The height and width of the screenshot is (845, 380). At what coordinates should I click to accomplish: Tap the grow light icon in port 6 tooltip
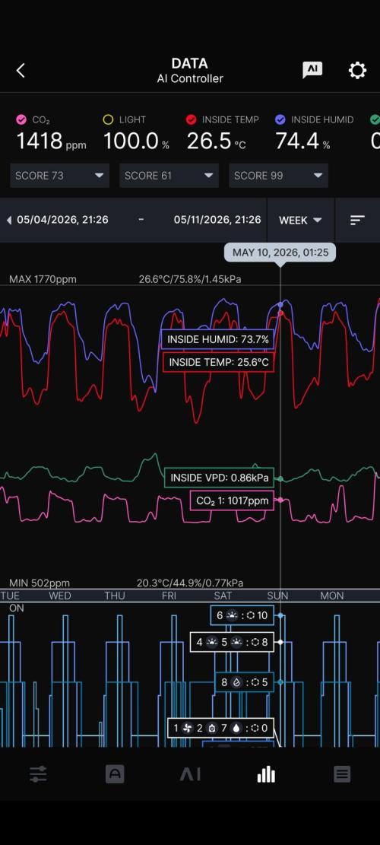232,615
